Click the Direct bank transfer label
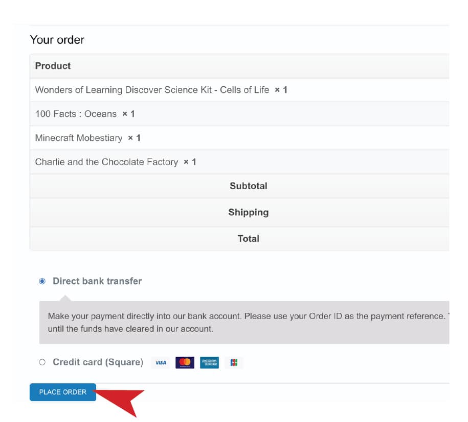This screenshot has width=468, height=422. (97, 281)
